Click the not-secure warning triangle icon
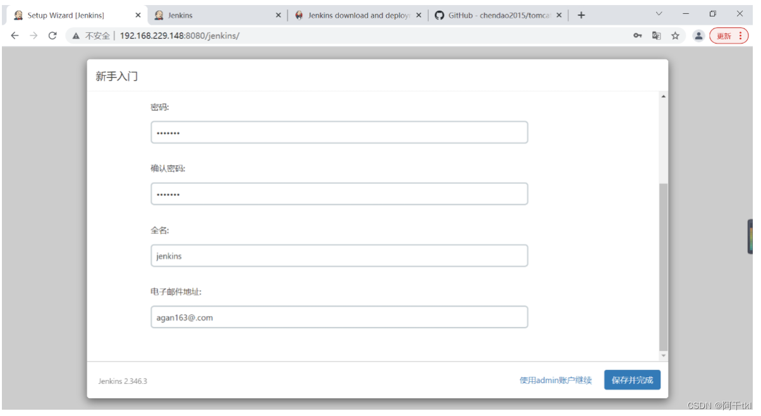This screenshot has height=416, width=761. click(x=76, y=36)
